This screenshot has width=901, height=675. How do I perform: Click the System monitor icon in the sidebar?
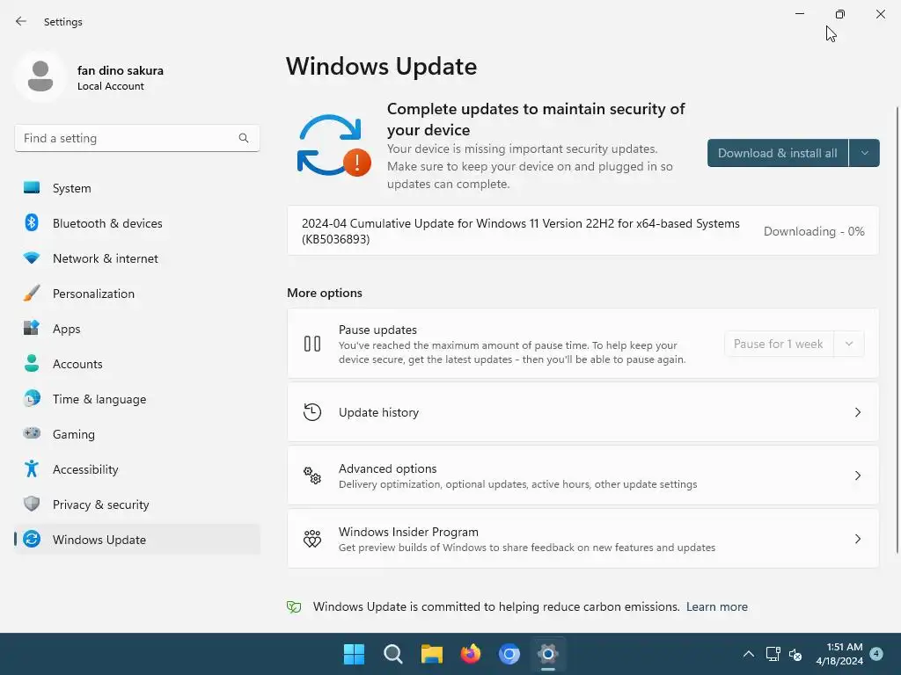32,188
